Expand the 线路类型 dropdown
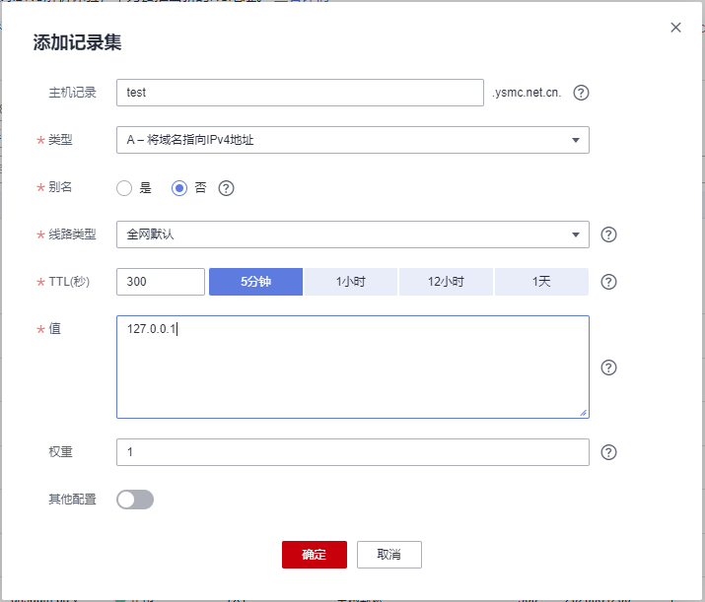The image size is (705, 602). coord(352,234)
